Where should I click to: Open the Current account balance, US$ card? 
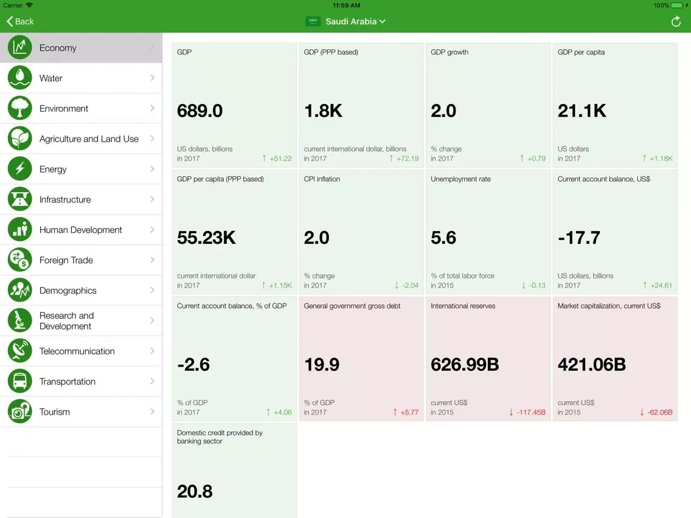[615, 232]
